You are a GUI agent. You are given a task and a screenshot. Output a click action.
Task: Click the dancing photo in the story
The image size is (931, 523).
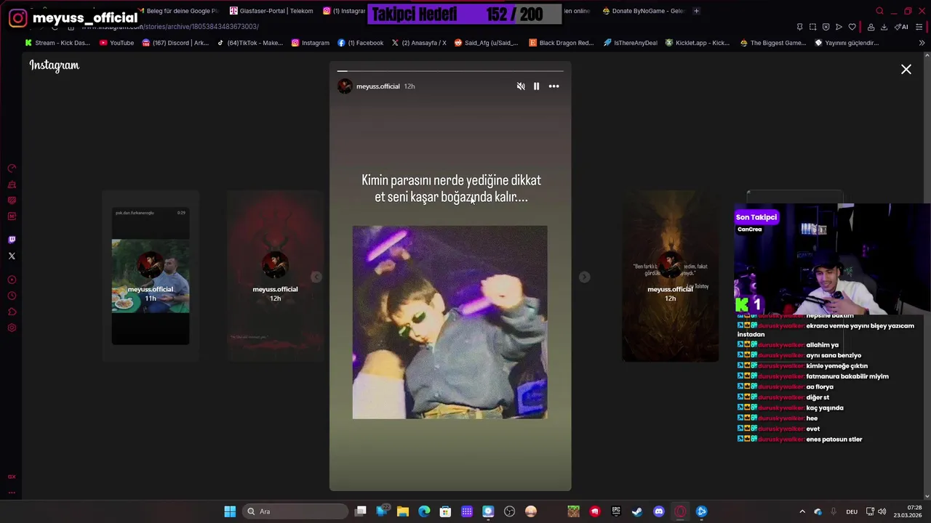(450, 322)
